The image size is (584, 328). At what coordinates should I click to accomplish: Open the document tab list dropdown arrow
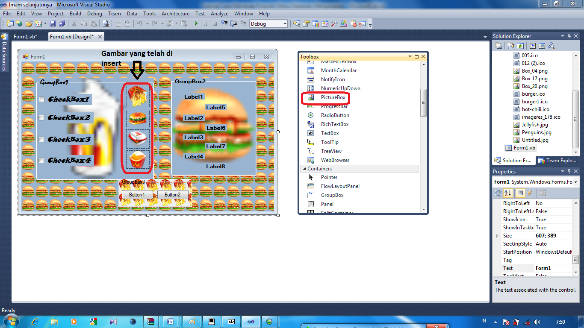(485, 37)
